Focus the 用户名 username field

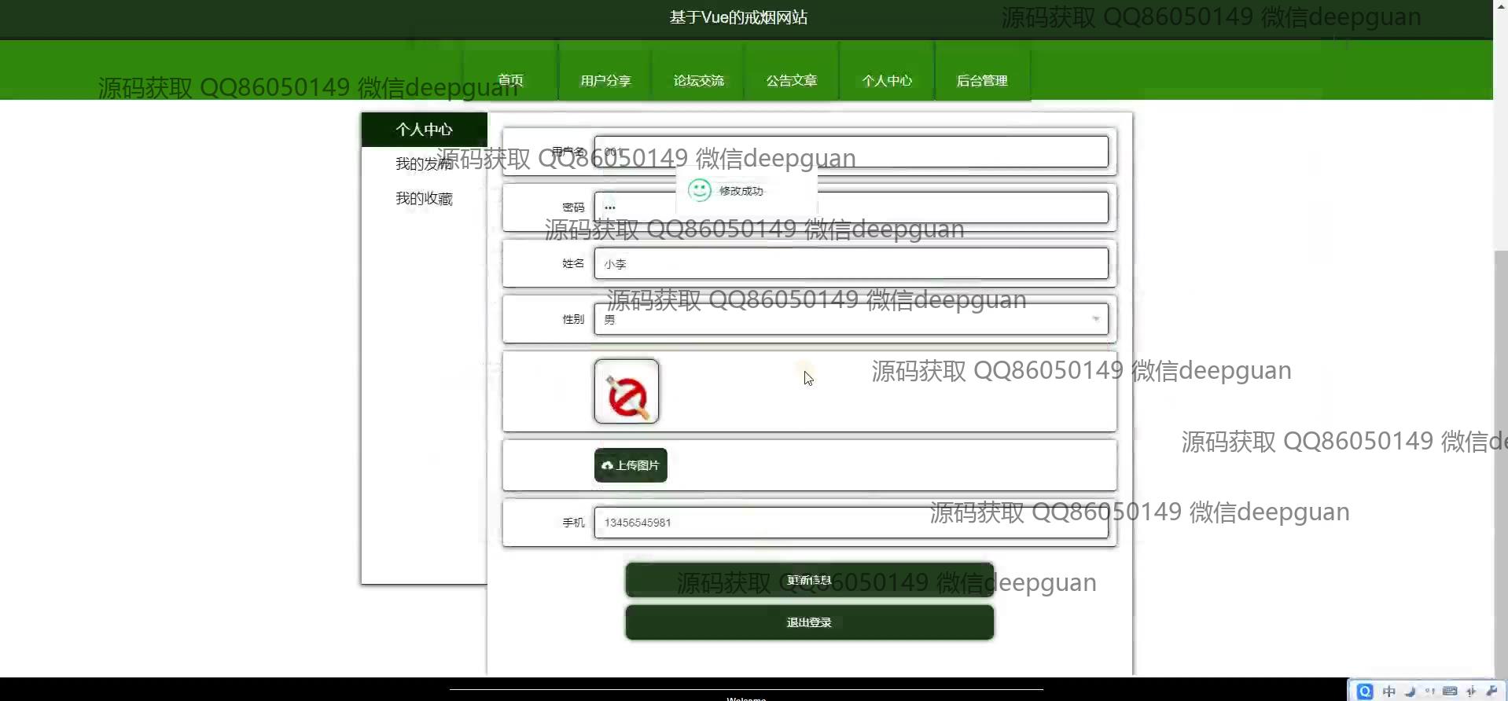[x=851, y=152]
